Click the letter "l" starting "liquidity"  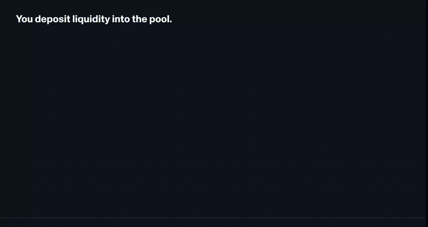click(x=74, y=19)
